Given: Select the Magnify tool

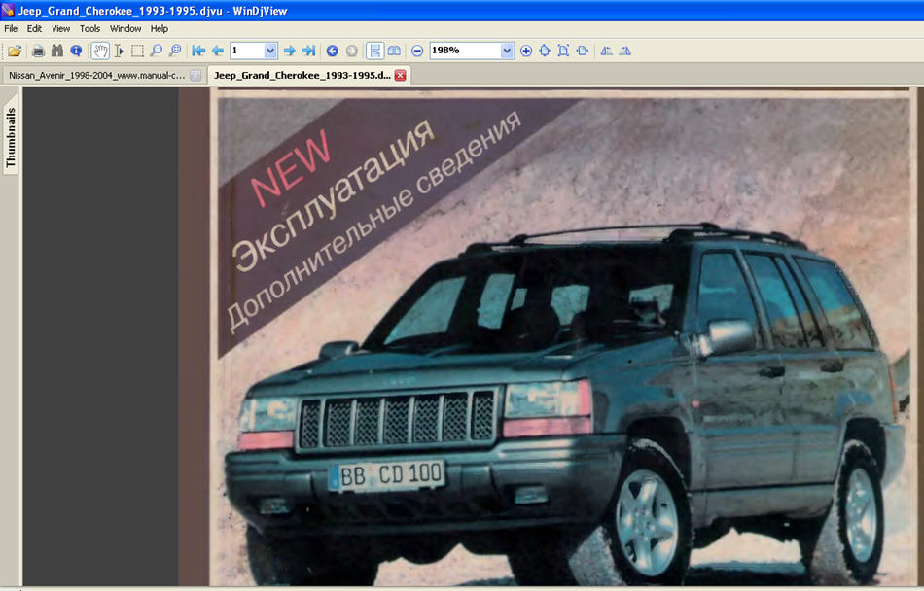Looking at the screenshot, I should point(157,52).
